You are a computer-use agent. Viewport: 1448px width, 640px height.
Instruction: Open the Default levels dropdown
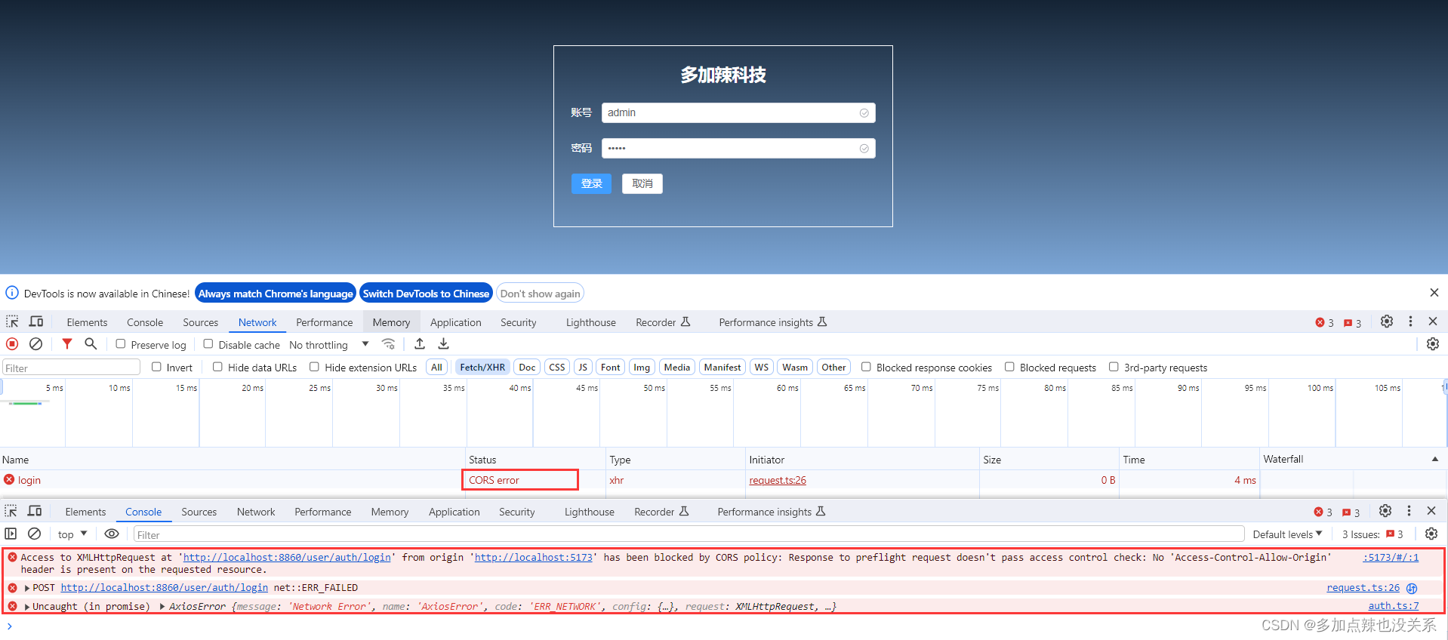click(1287, 534)
